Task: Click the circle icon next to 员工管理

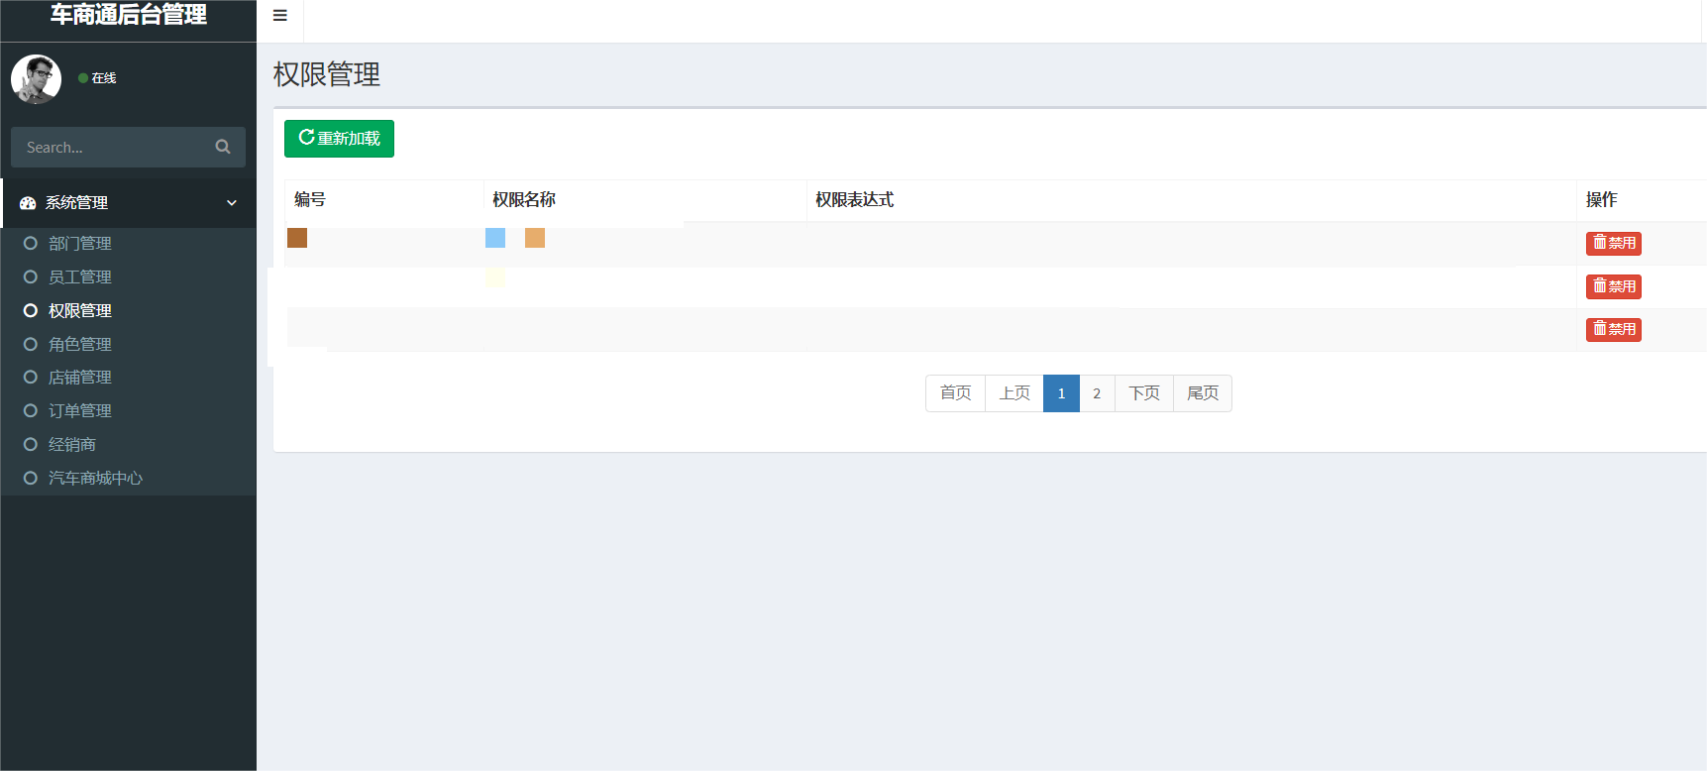Action: [x=31, y=276]
